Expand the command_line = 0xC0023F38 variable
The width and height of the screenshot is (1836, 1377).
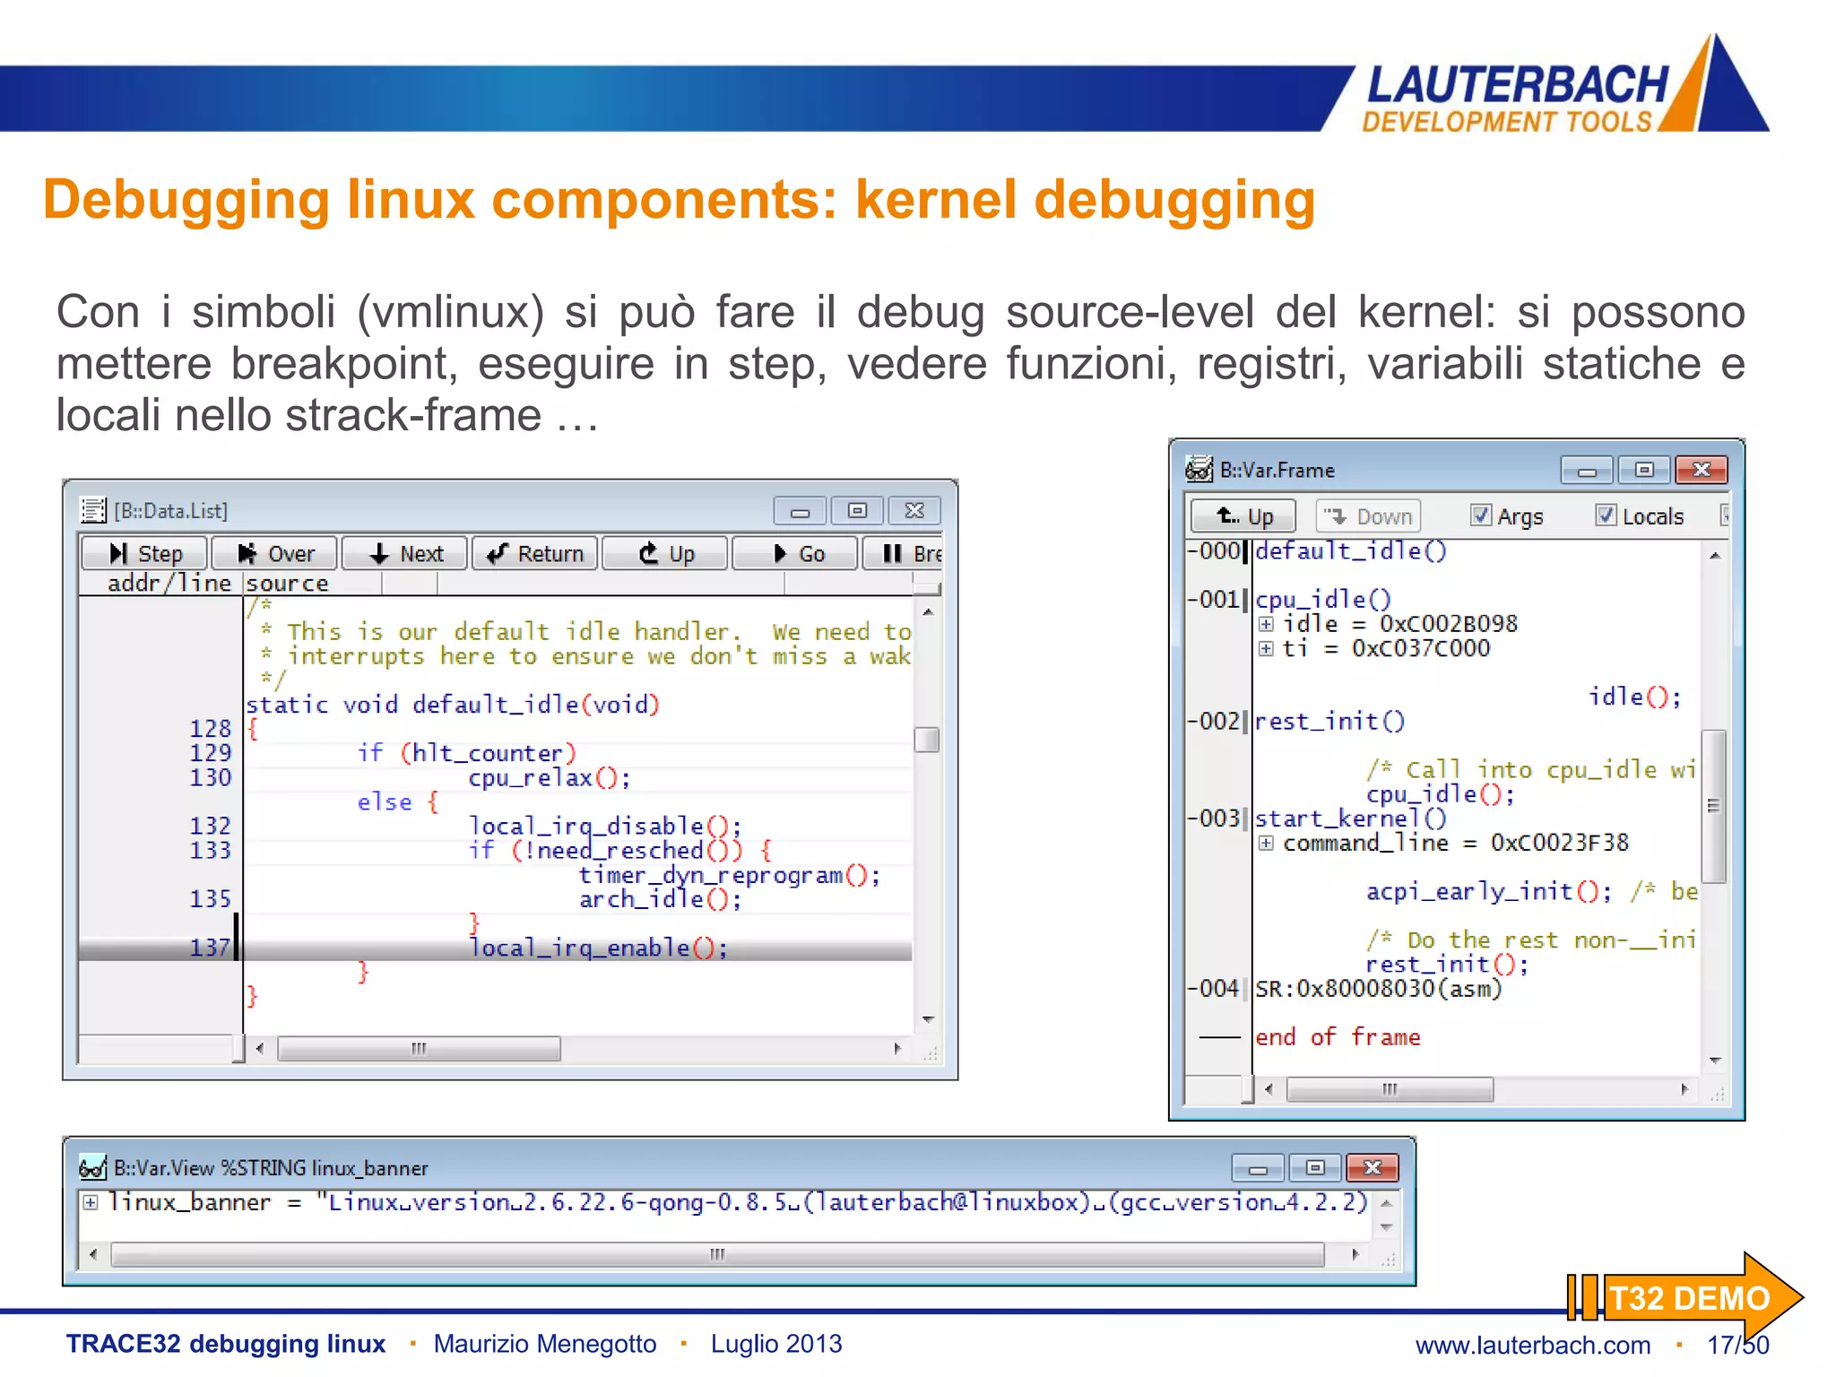click(x=1265, y=843)
